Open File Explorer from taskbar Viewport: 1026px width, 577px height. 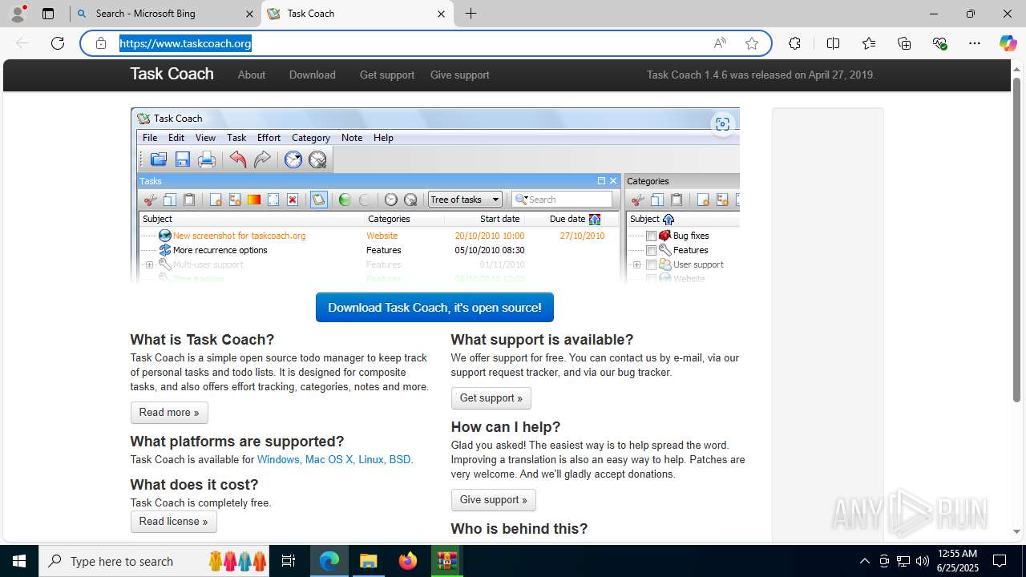[x=368, y=561]
